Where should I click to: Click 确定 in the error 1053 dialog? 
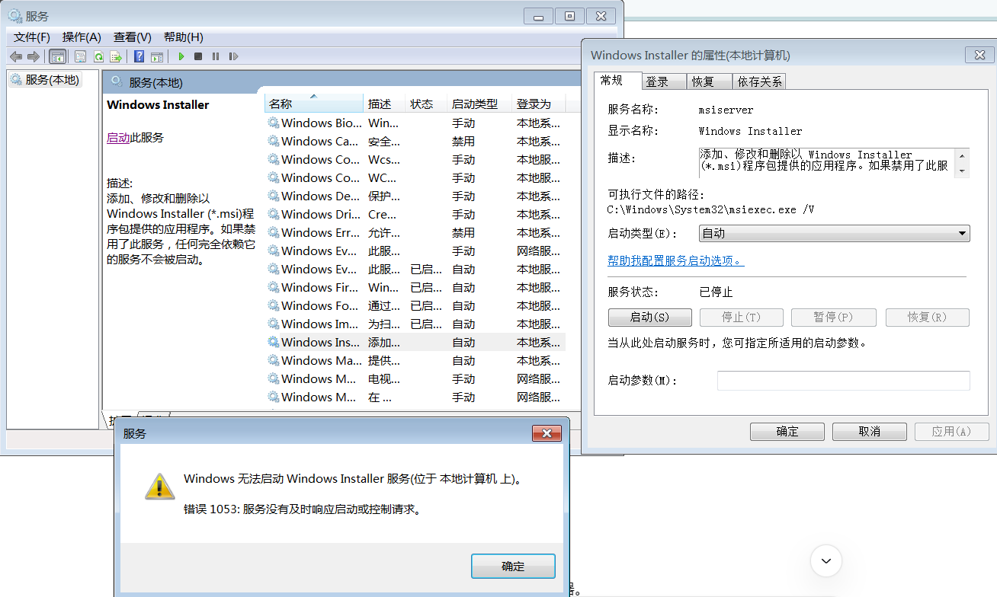(513, 566)
